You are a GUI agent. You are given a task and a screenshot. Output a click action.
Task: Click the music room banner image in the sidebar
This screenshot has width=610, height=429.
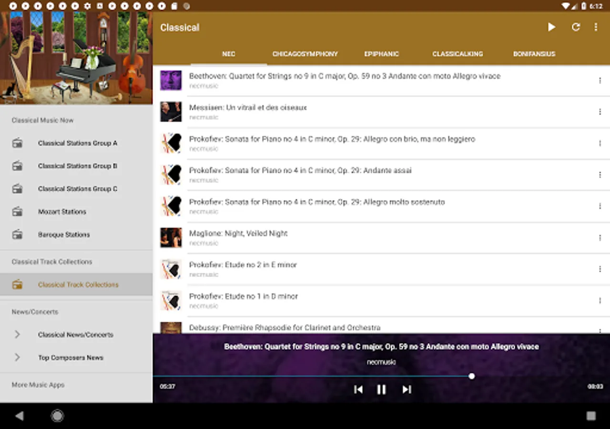point(76,58)
